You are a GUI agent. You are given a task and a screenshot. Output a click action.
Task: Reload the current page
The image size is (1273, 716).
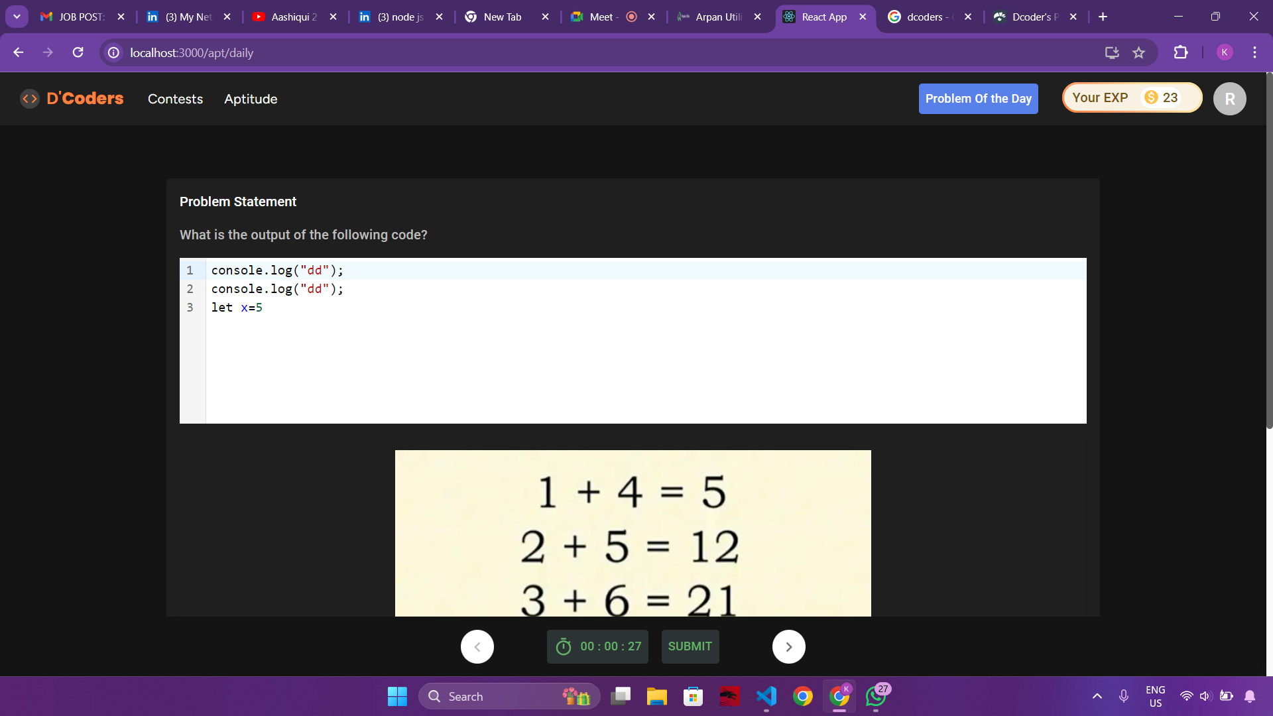pos(78,52)
